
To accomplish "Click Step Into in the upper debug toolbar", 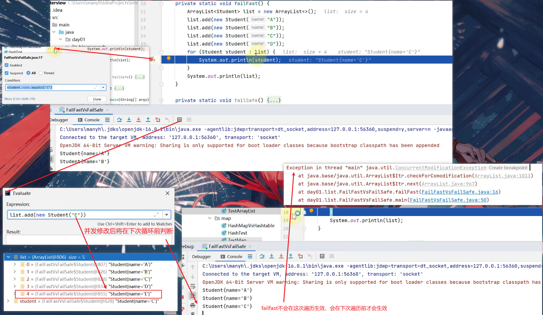I will tap(129, 120).
